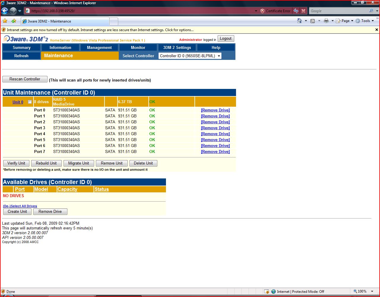Screen dimensions: 380x297
Task: Open the Page menu in toolbar
Action: click(x=345, y=21)
